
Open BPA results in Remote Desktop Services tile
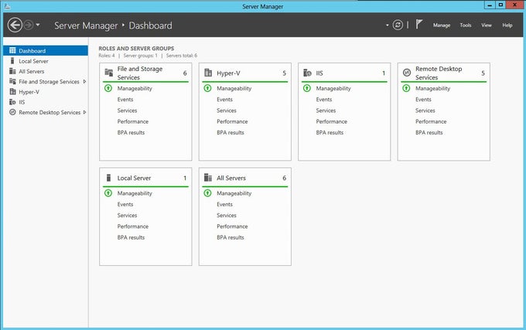tap(429, 133)
